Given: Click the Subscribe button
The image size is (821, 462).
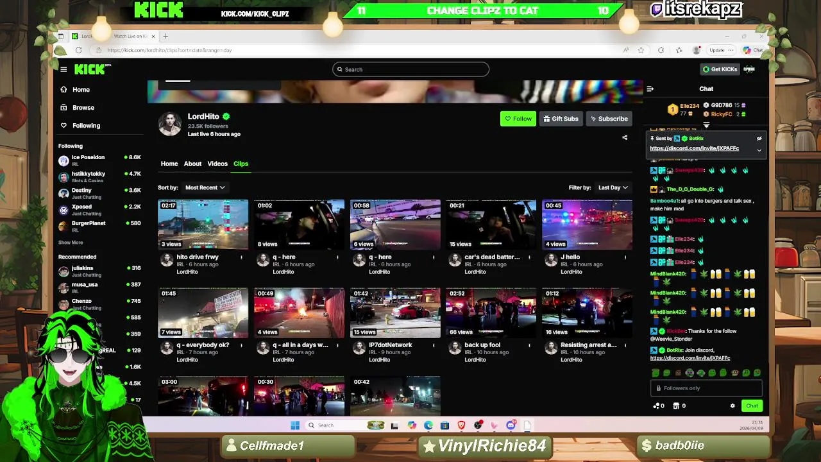Looking at the screenshot, I should pyautogui.click(x=609, y=119).
